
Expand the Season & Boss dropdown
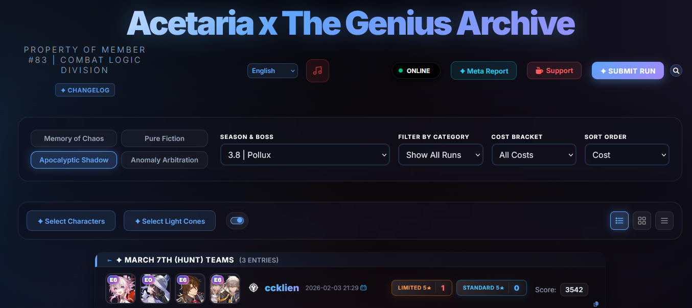pos(305,155)
